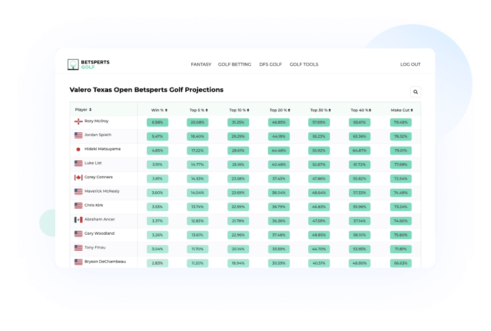
Task: Click the LOG OUT link
Action: coord(410,65)
